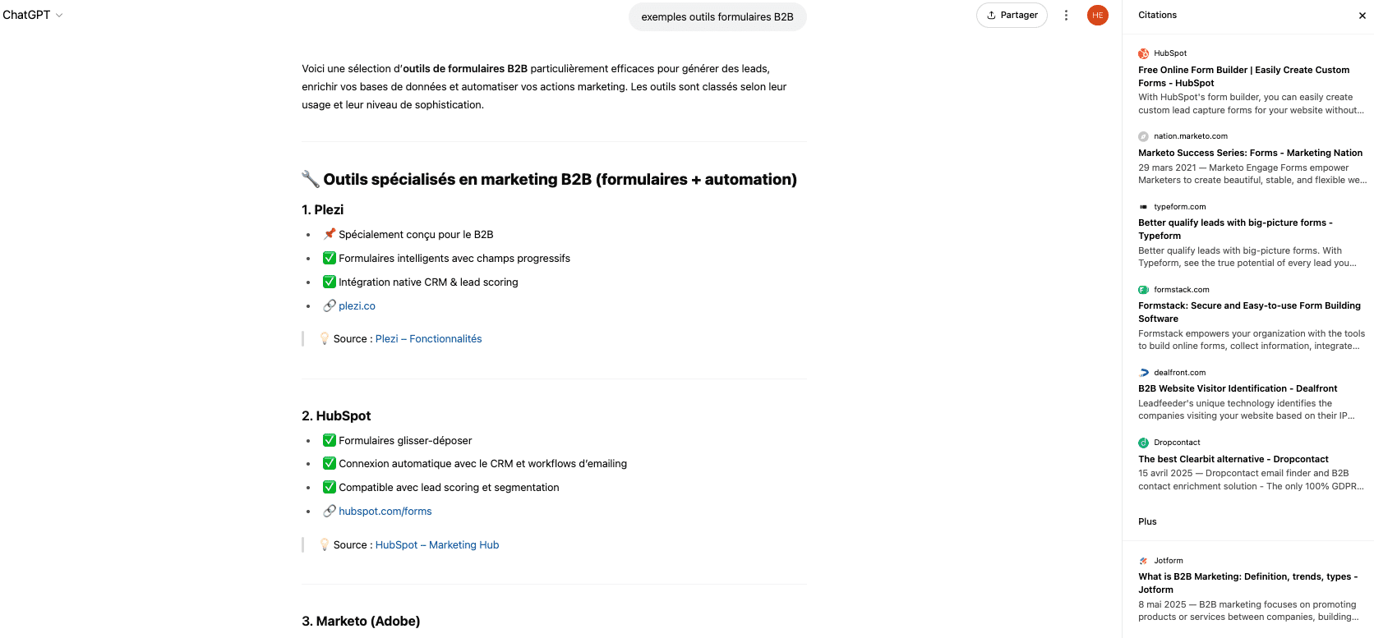The image size is (1374, 638).
Task: Open the ChatGPT model selector dropdown
Action: click(33, 15)
